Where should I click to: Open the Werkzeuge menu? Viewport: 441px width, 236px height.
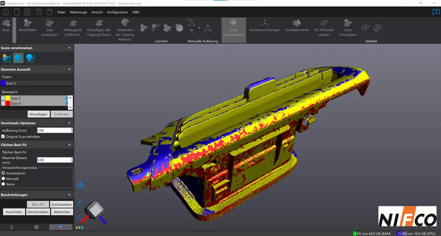click(78, 12)
